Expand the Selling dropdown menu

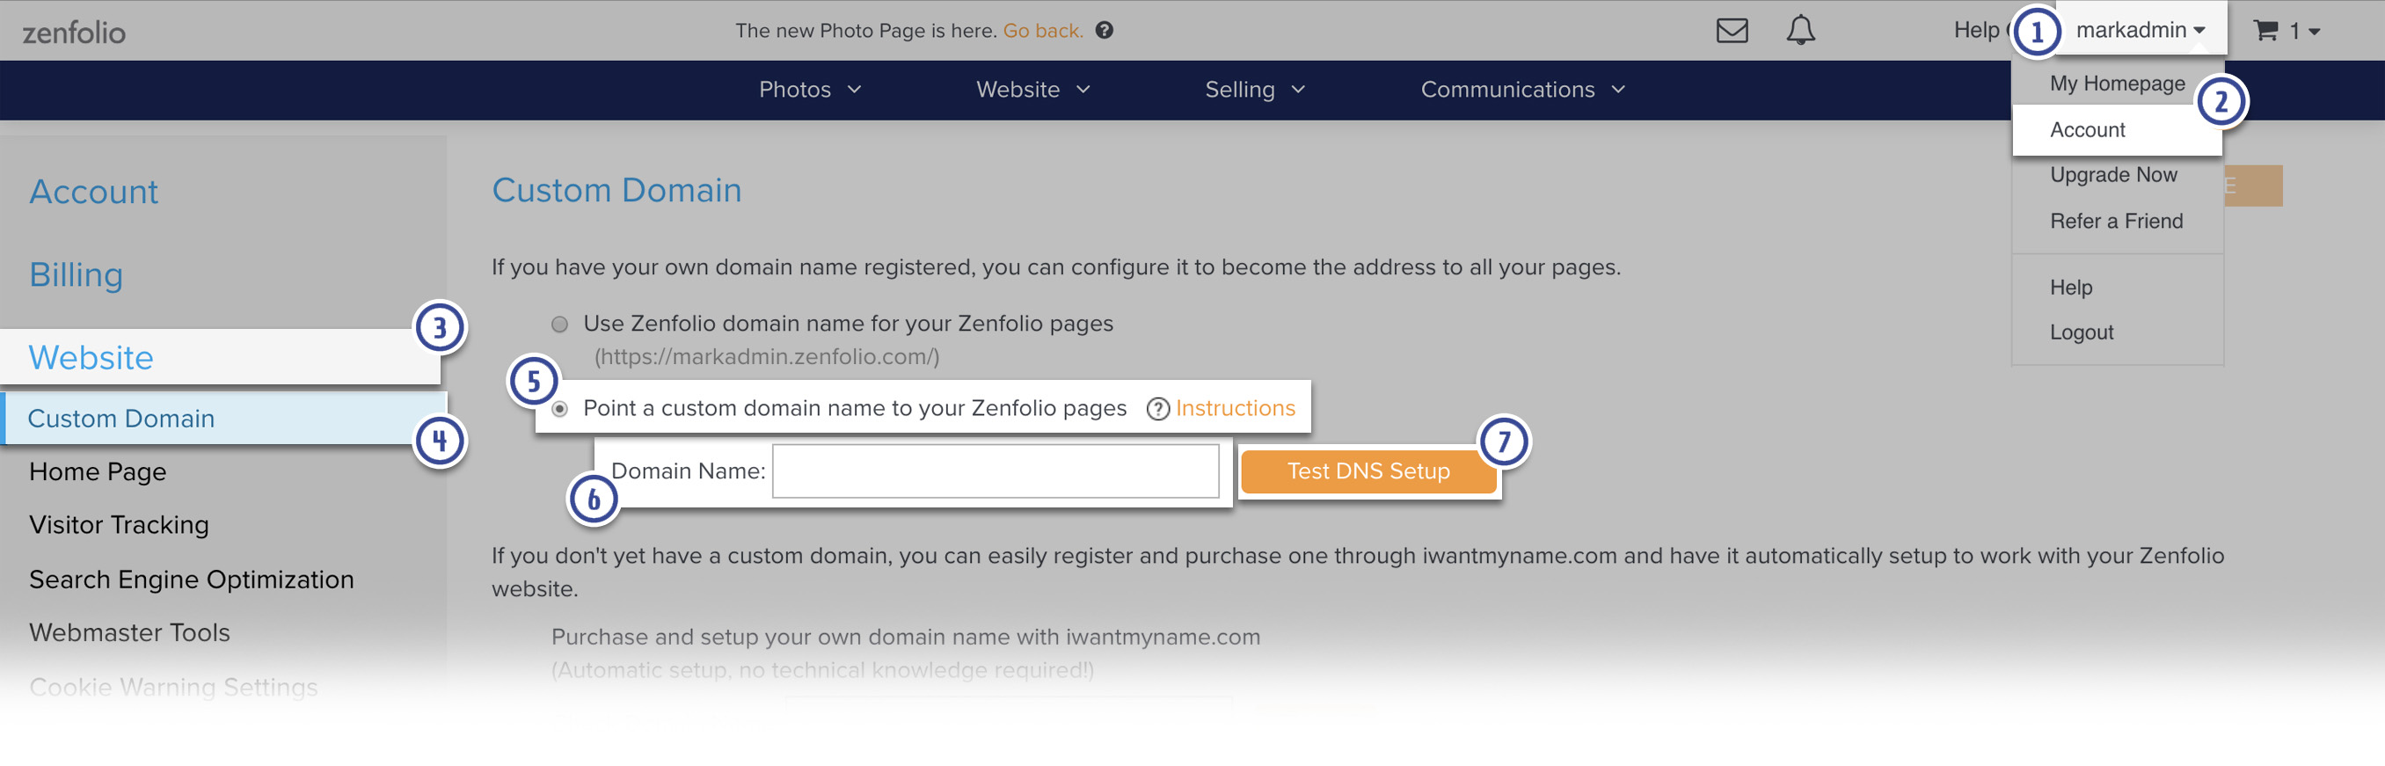[x=1255, y=90]
